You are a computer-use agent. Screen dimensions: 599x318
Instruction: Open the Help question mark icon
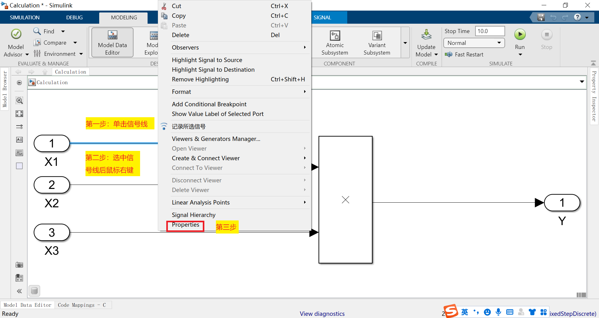click(577, 17)
